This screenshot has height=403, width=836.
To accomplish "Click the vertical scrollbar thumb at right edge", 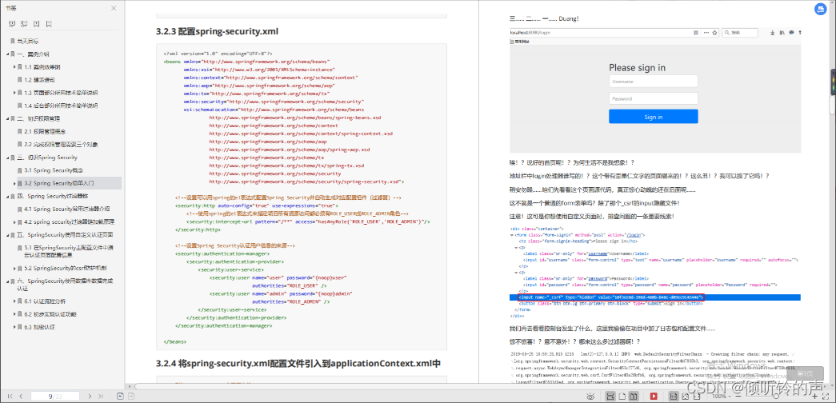I will click(x=833, y=105).
